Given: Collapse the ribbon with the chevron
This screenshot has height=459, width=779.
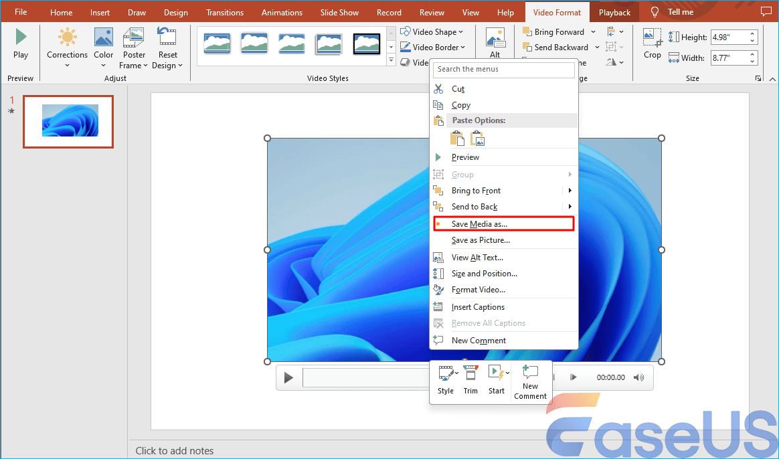Looking at the screenshot, I should coord(772,79).
